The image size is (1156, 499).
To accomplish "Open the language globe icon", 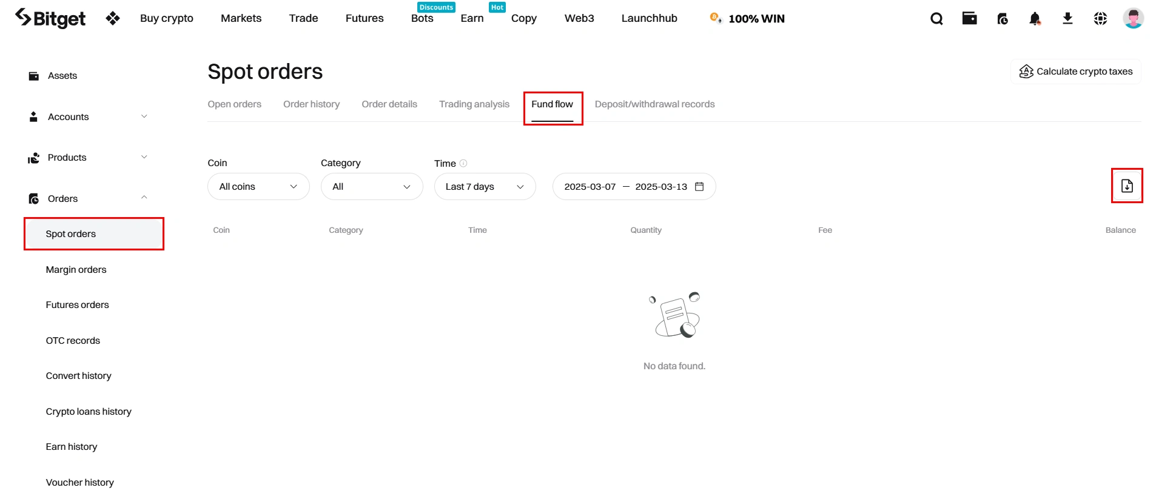I will tap(1100, 19).
